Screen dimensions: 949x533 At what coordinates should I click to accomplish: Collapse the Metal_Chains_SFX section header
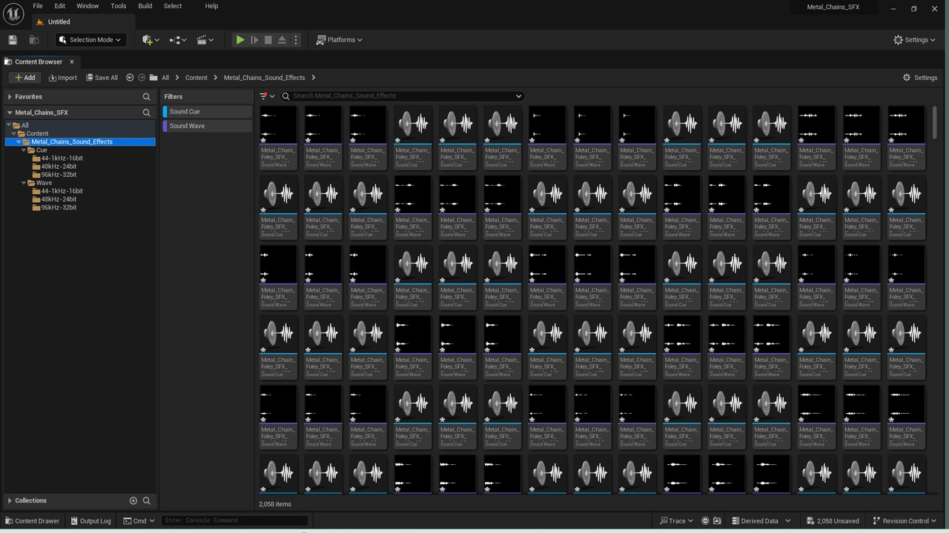click(x=10, y=113)
